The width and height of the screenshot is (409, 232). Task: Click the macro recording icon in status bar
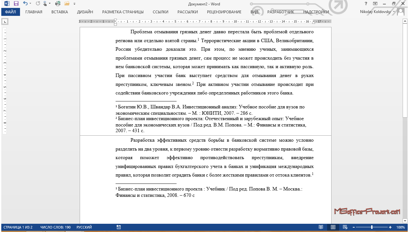(x=118, y=227)
